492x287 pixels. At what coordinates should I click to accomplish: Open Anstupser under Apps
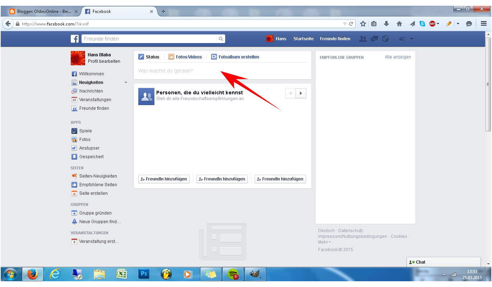pyautogui.click(x=85, y=148)
